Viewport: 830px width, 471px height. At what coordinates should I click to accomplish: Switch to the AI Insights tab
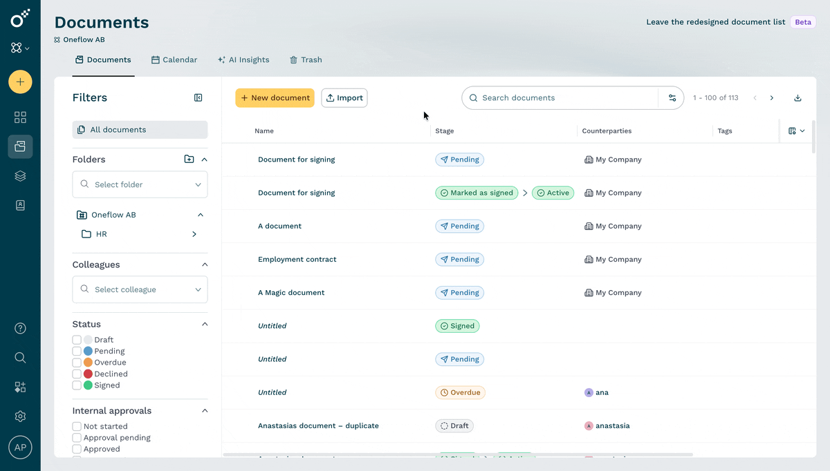(x=243, y=60)
